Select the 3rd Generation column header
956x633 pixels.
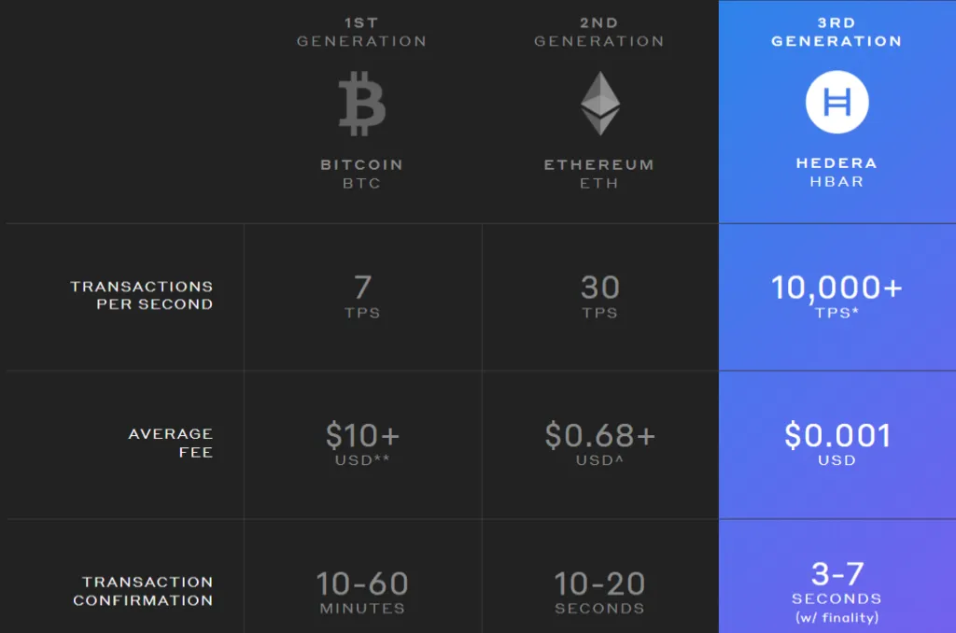(836, 32)
